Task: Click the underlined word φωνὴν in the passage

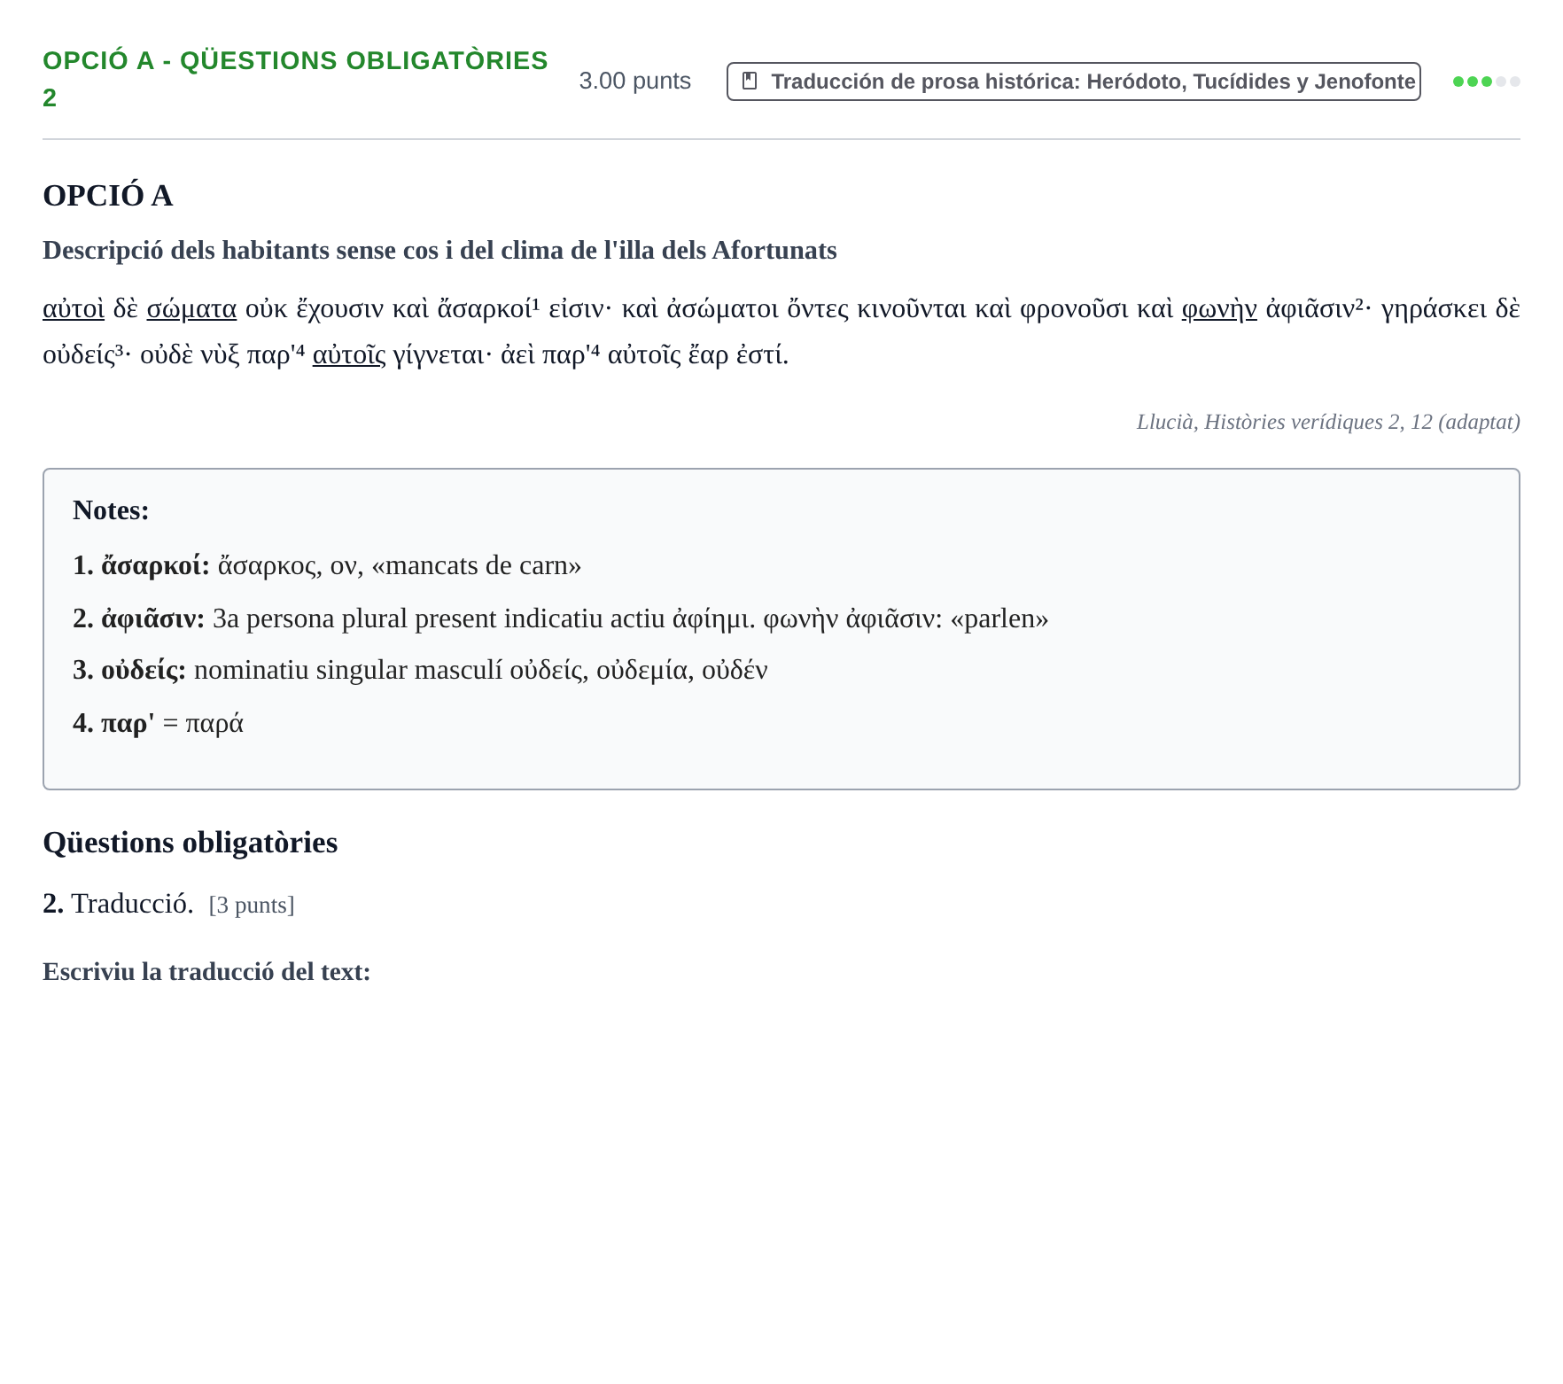Action: click(1219, 309)
